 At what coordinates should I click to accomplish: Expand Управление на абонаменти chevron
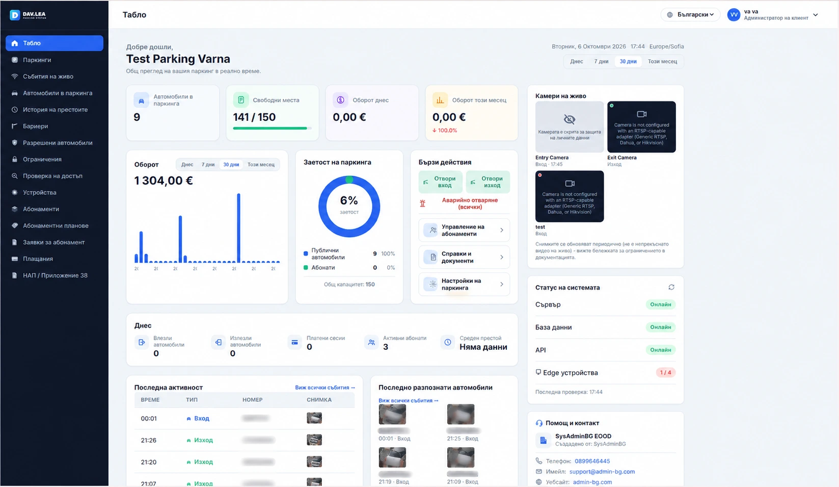click(502, 230)
